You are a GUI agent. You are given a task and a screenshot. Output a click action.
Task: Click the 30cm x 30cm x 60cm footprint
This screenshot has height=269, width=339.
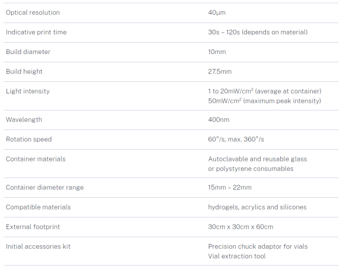[240, 227]
